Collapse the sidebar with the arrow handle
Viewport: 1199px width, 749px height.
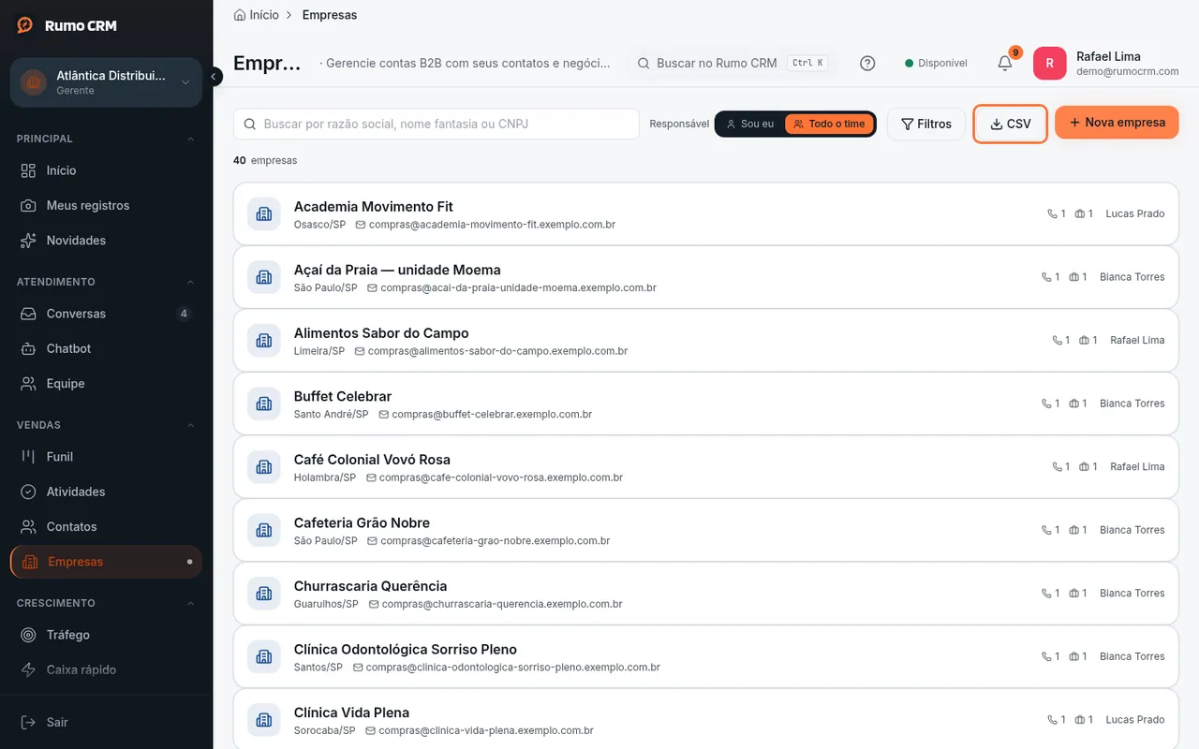[215, 77]
